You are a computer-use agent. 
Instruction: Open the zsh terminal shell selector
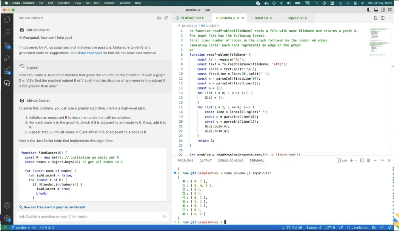[342, 161]
